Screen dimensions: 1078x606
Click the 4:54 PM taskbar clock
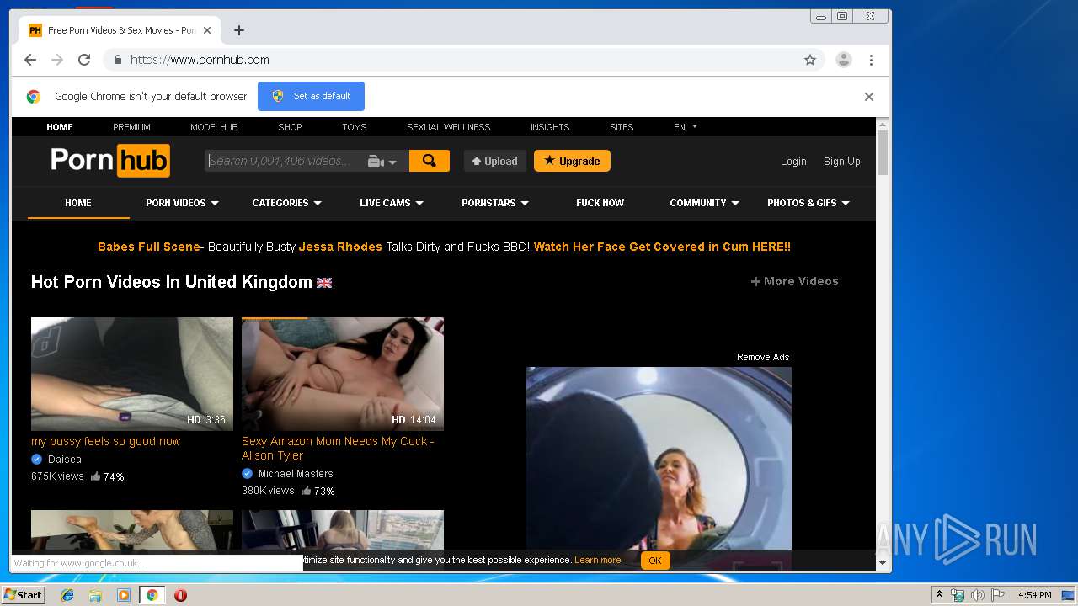(x=1034, y=595)
